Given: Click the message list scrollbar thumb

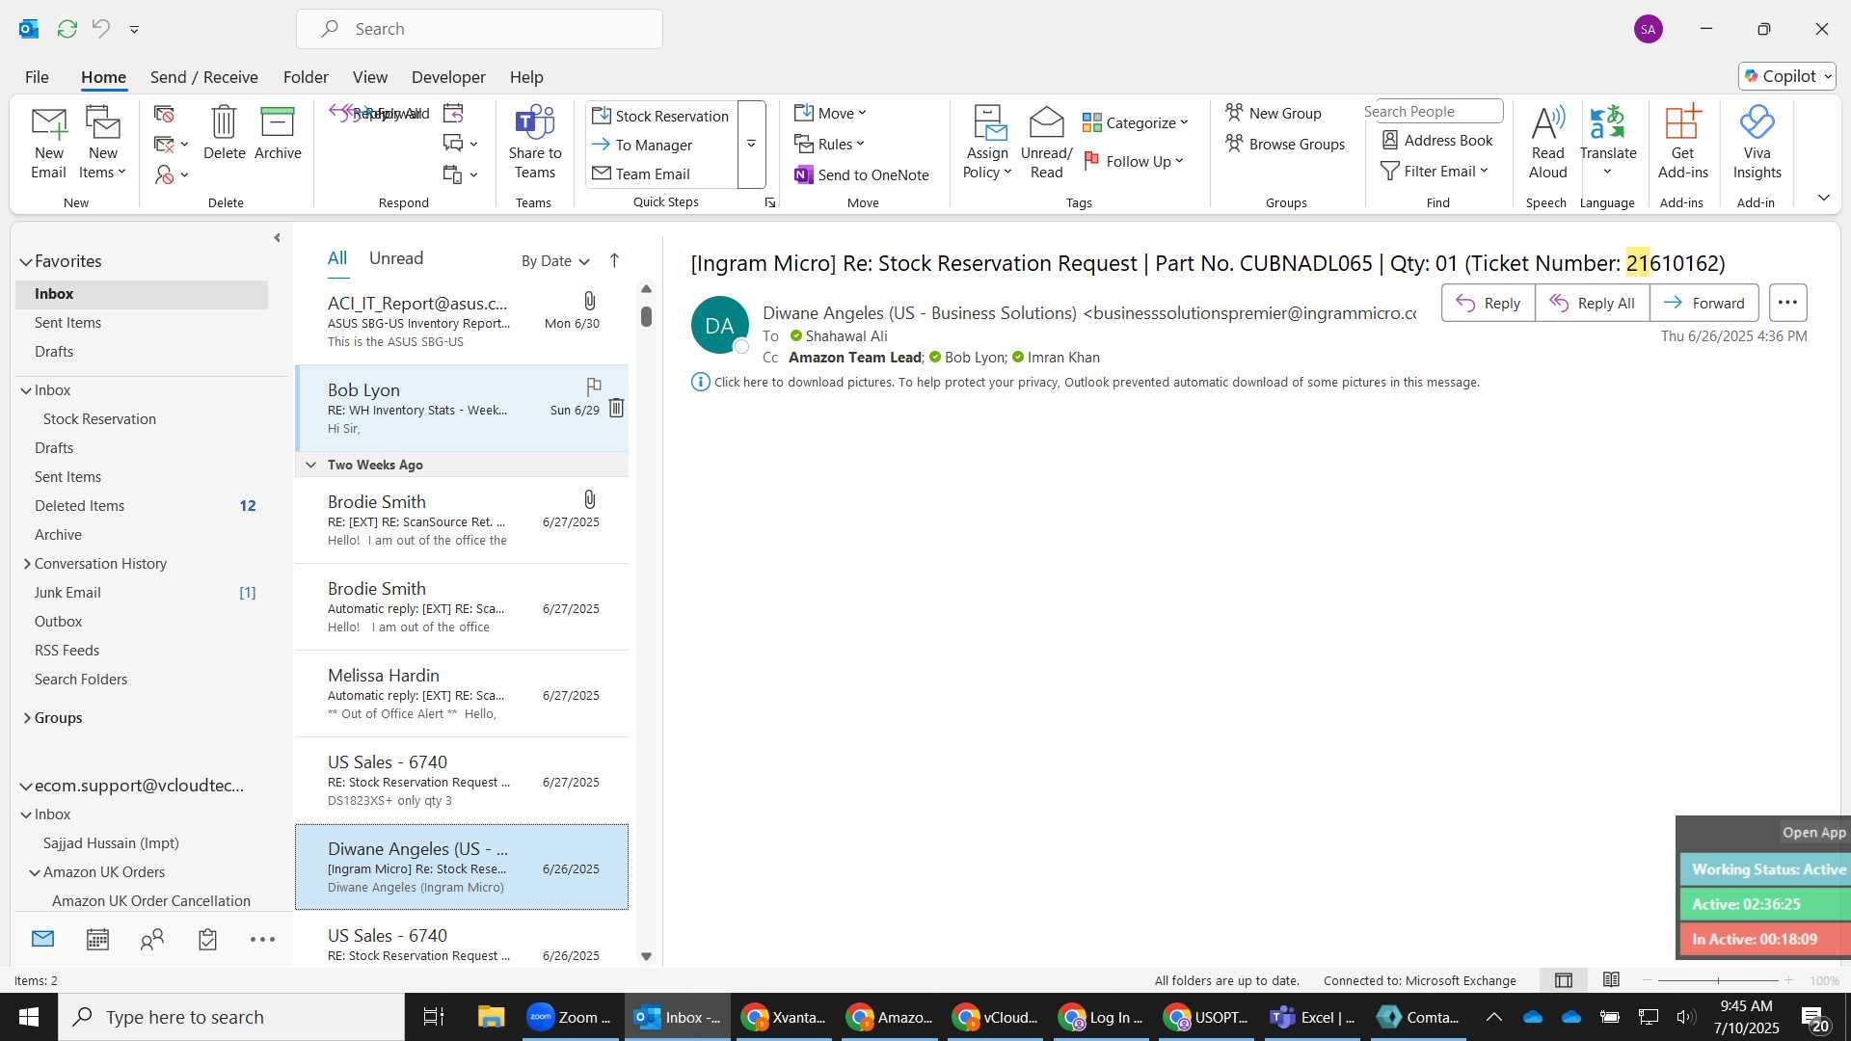Looking at the screenshot, I should (646, 316).
